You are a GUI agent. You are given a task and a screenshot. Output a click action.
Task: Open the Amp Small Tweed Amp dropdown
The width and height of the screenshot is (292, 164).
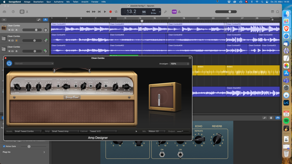pyautogui.click(x=65, y=131)
